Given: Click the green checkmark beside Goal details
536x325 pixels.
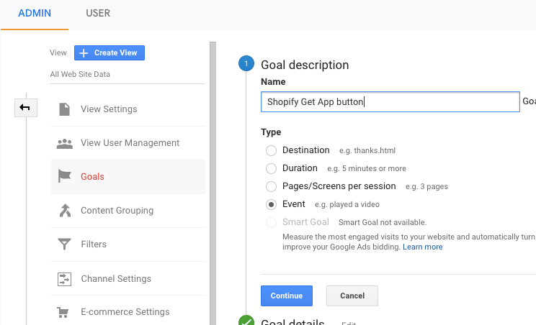Looking at the screenshot, I should pos(246,321).
